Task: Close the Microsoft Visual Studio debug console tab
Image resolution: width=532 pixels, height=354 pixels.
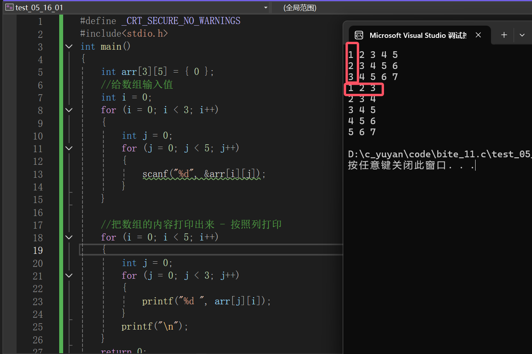Action: pyautogui.click(x=478, y=35)
